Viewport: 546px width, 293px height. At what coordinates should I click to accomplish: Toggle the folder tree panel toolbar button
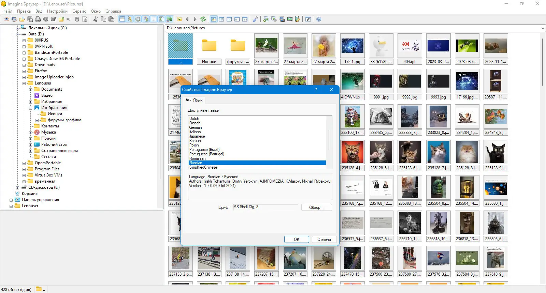click(x=130, y=19)
